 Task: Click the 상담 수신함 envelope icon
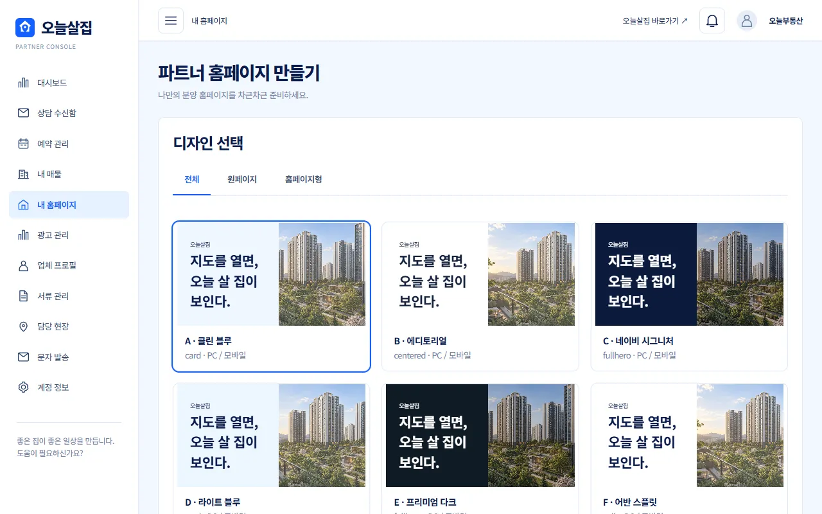24,113
